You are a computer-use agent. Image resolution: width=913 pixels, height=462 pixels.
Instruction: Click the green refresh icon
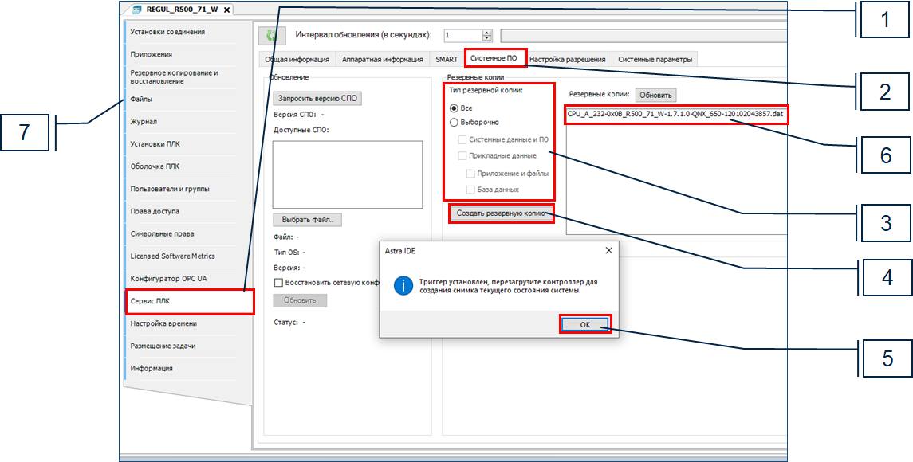coord(272,36)
